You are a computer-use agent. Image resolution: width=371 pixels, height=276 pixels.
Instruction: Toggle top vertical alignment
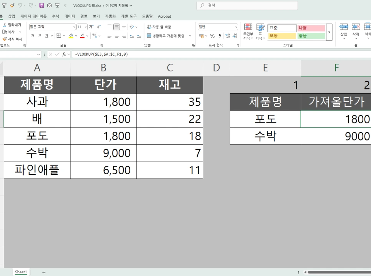(109, 27)
